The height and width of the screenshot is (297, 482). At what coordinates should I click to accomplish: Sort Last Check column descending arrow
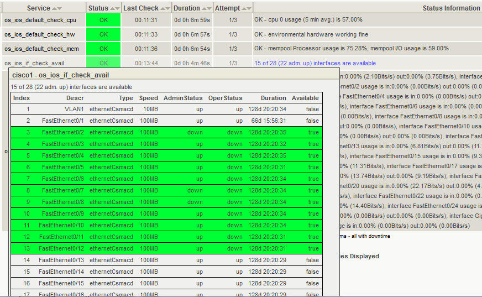(x=167, y=9)
